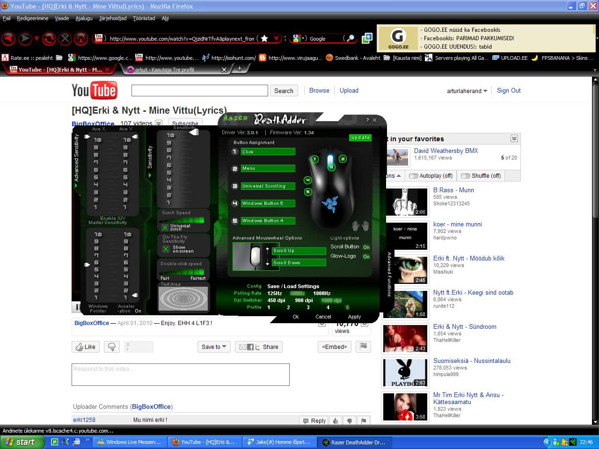The image size is (599, 449).
Task: Open Scroll Up wheel assignment dropdown
Action: (299, 251)
